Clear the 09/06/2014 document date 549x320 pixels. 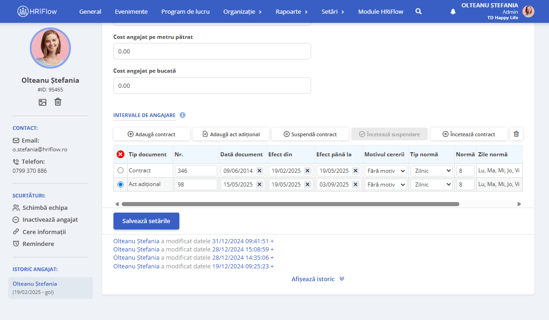[259, 171]
